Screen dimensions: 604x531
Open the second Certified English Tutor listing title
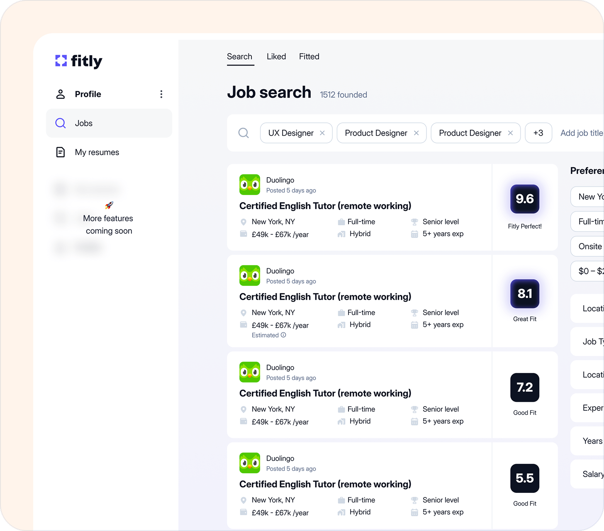pyautogui.click(x=325, y=297)
